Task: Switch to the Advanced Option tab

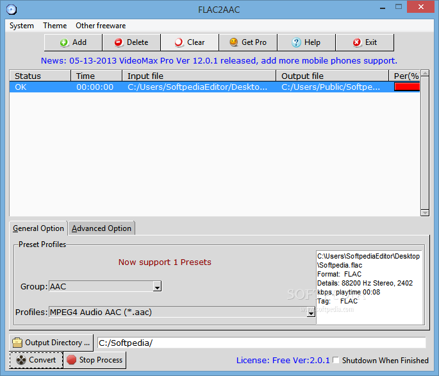Action: 101,228
